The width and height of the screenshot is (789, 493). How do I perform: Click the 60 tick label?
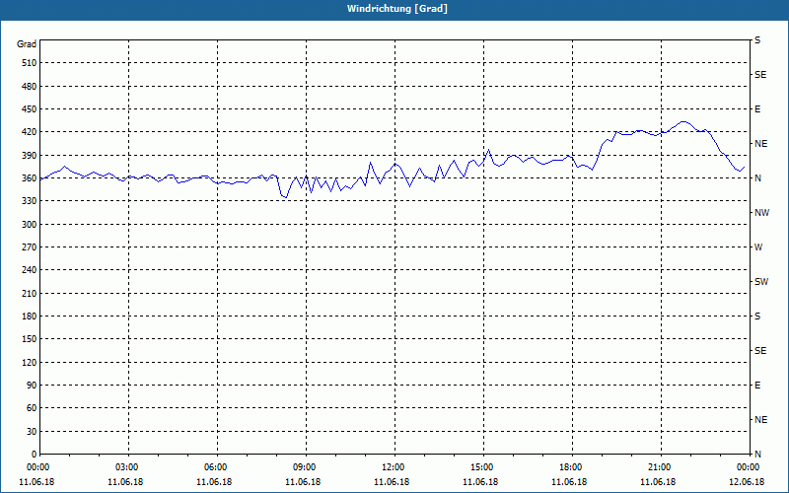32,408
